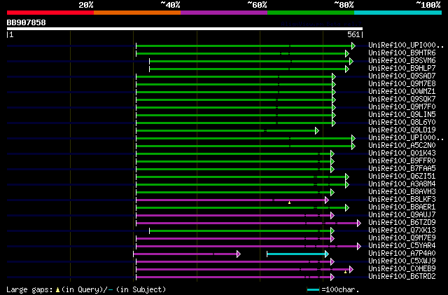Click the yellow gap-in-Query legend symbol
This screenshot has height=295, width=448.
pos(57,290)
